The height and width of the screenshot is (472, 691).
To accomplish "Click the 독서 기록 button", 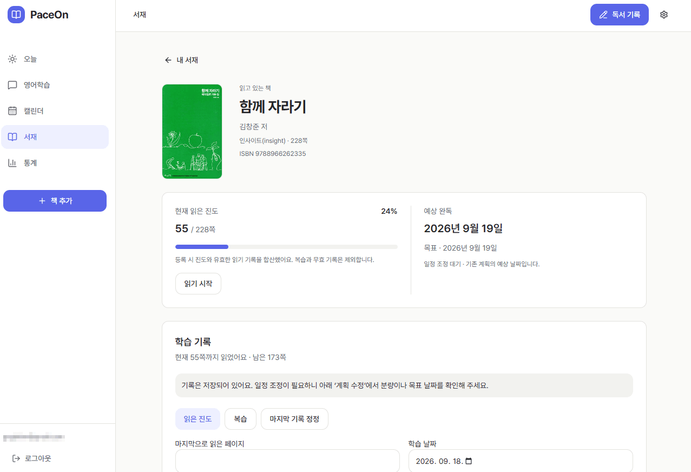I will pyautogui.click(x=619, y=15).
